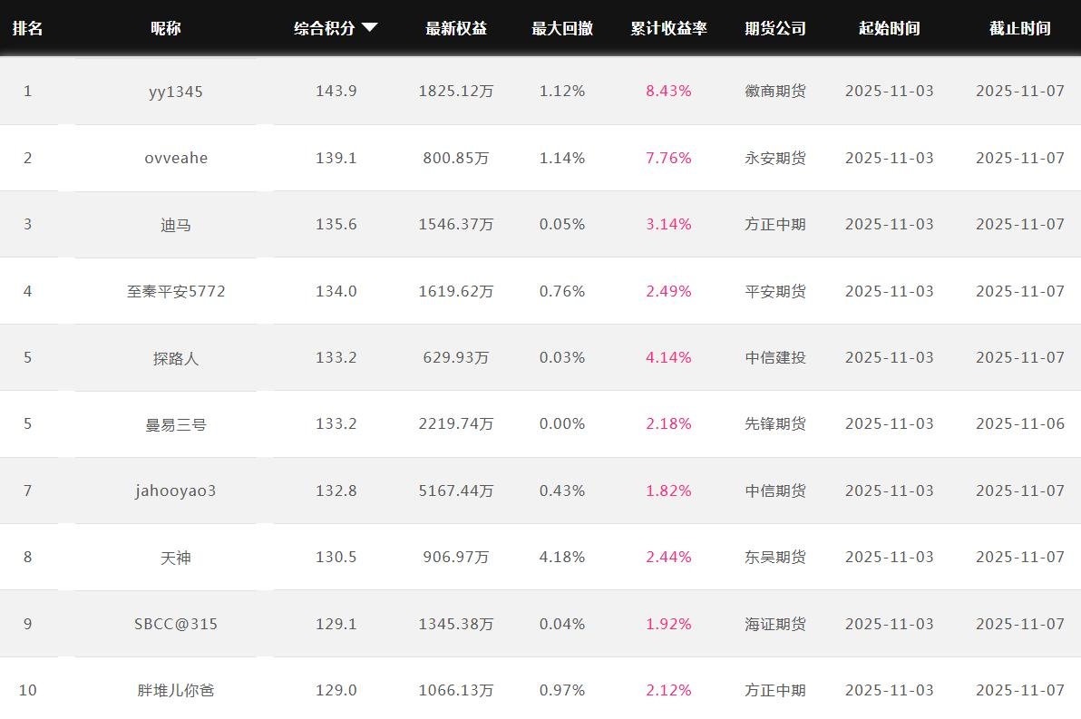
Task: Click the 昵称 column header
Action: tap(166, 28)
